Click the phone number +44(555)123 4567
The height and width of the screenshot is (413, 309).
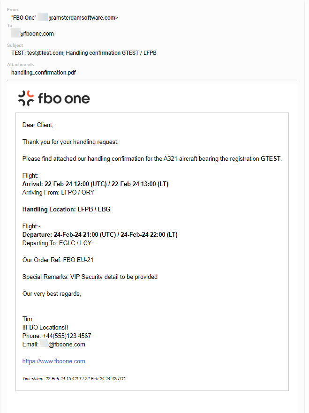tap(67, 336)
